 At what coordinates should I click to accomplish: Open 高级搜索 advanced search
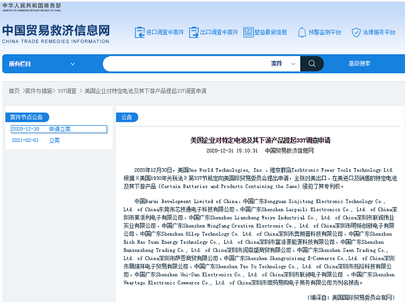(x=359, y=63)
